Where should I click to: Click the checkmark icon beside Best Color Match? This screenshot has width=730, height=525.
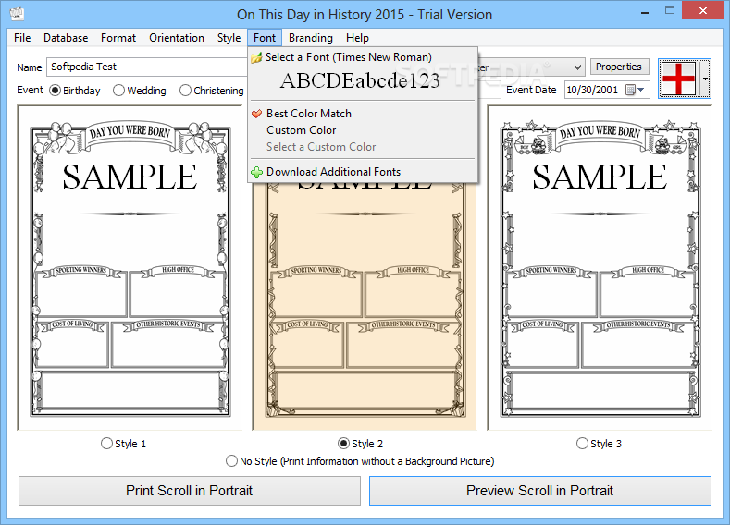(256, 114)
